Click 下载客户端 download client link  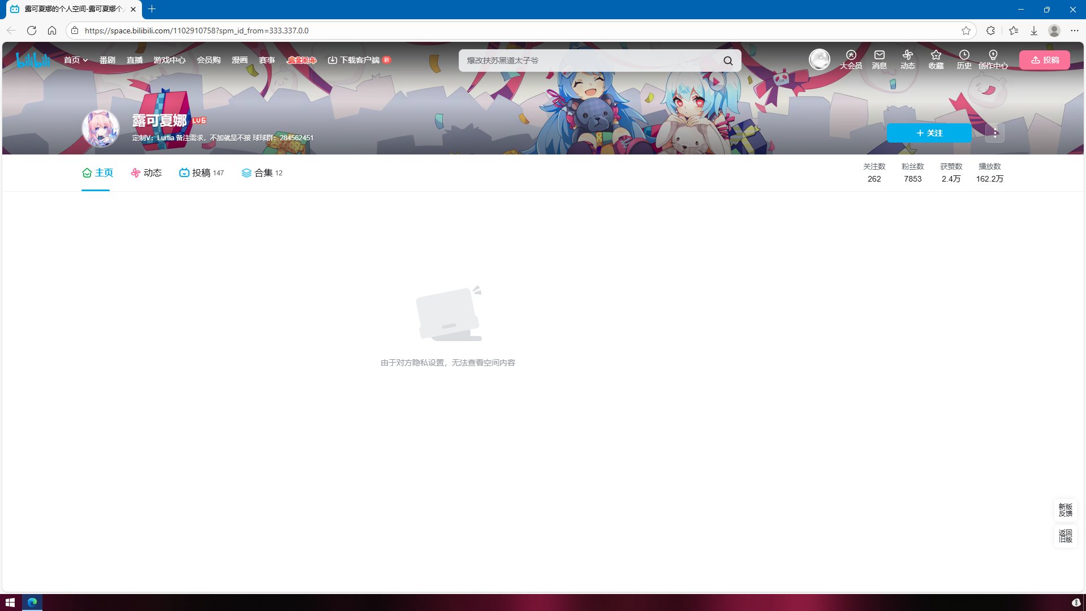coord(359,60)
